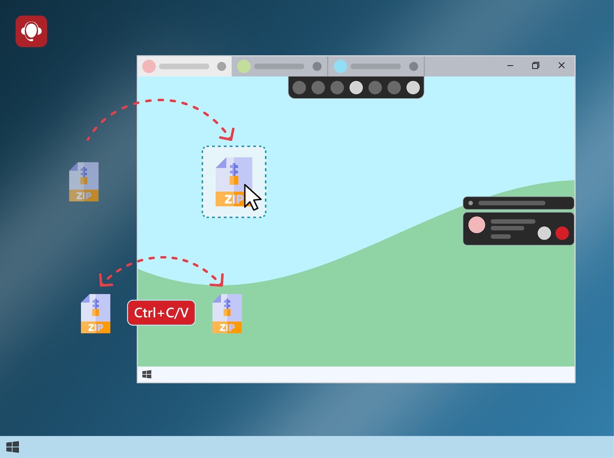
Task: Switch to the tab with the pink circle
Action: [184, 66]
